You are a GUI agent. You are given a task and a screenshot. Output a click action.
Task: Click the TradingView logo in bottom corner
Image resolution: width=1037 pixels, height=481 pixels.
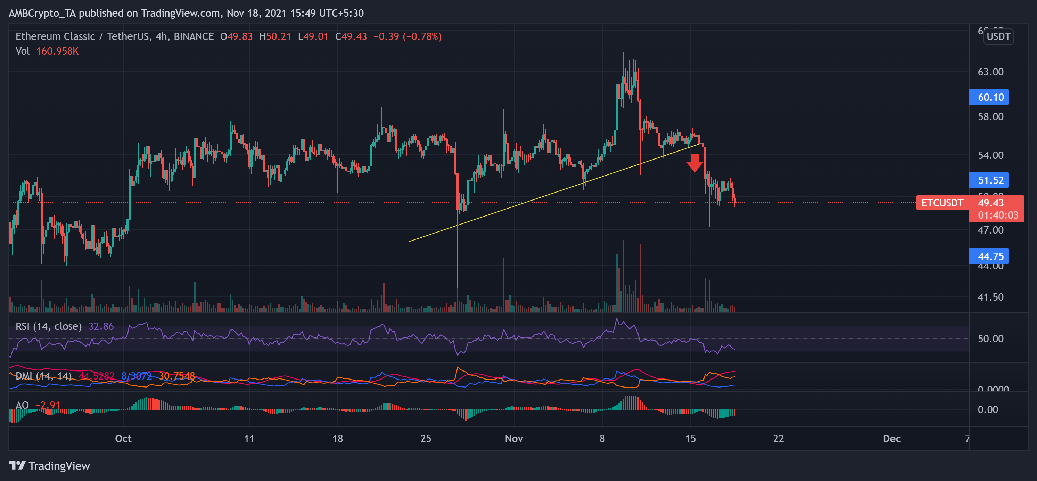(50, 466)
